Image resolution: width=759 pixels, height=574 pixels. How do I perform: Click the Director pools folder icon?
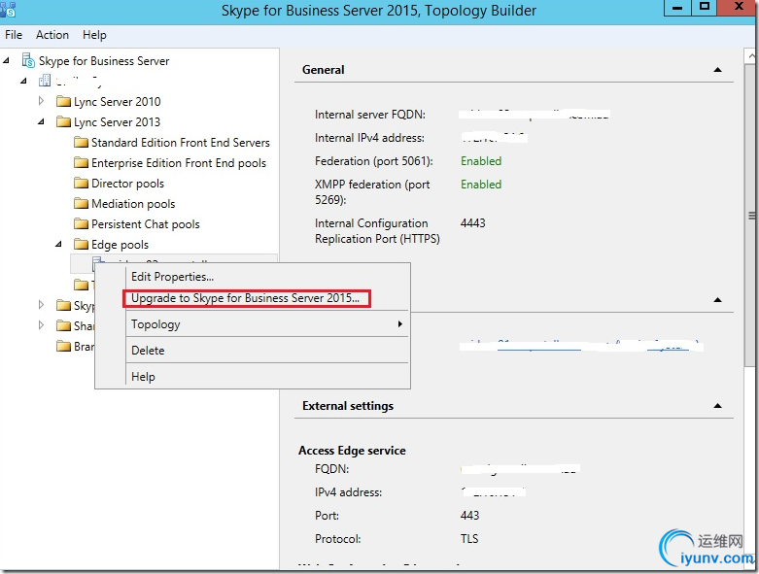[82, 184]
